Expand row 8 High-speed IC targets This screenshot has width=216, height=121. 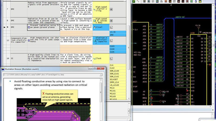[x=111, y=20]
